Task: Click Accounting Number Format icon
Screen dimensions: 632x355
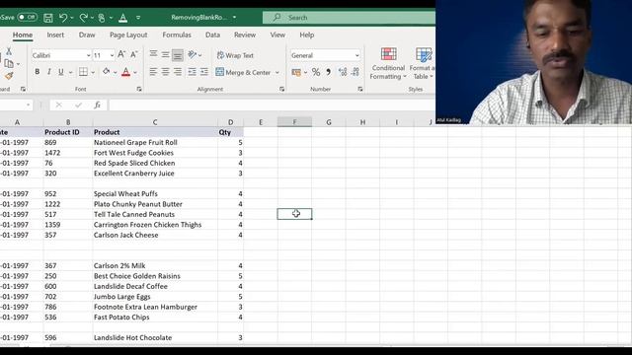Action: click(296, 72)
